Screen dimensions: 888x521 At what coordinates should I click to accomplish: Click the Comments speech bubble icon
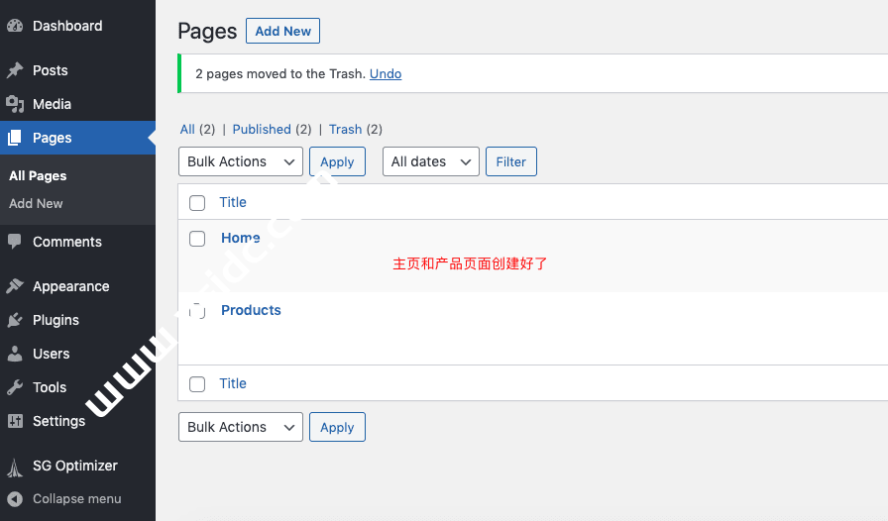click(x=15, y=242)
